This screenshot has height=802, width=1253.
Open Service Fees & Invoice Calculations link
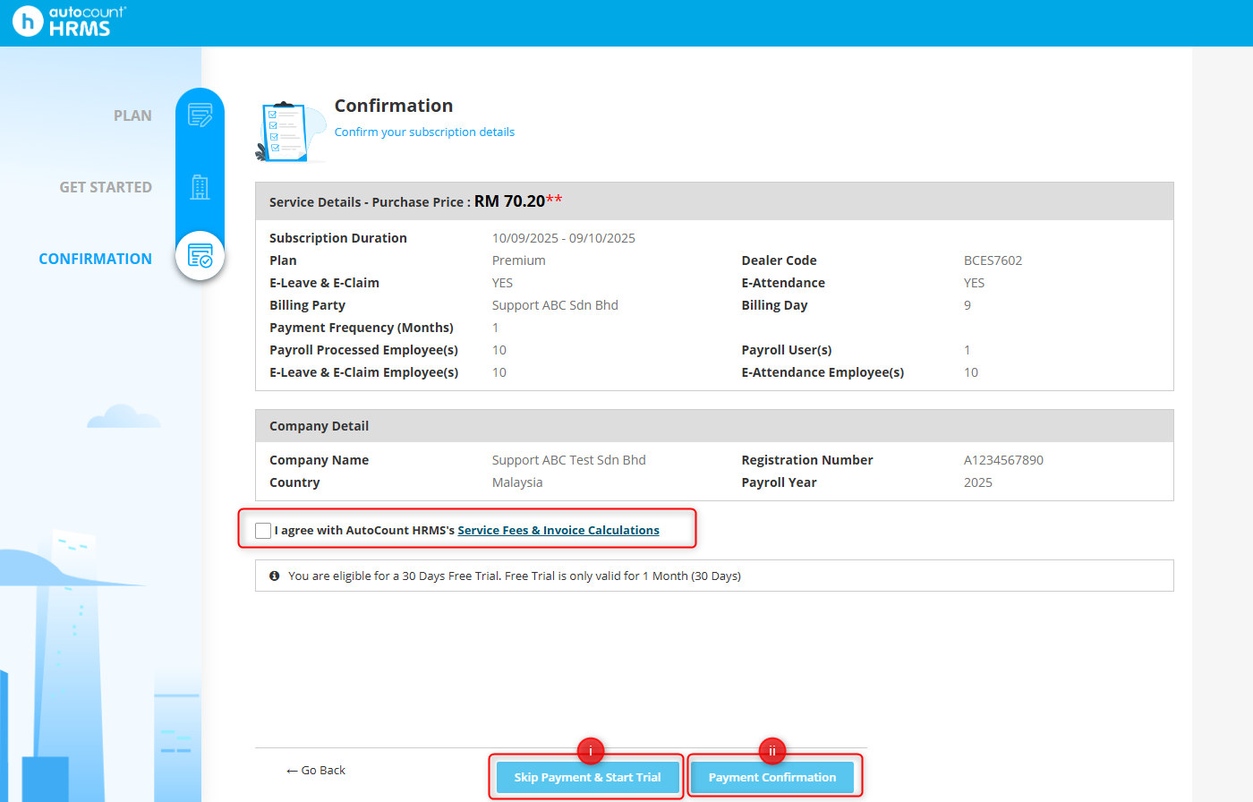click(558, 530)
